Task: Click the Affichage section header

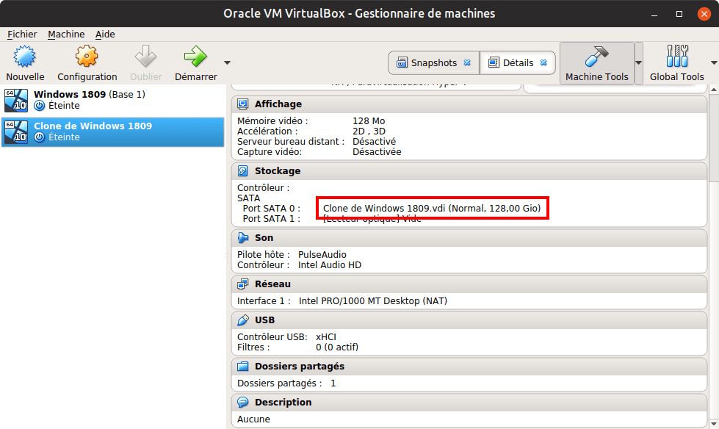Action: point(469,104)
